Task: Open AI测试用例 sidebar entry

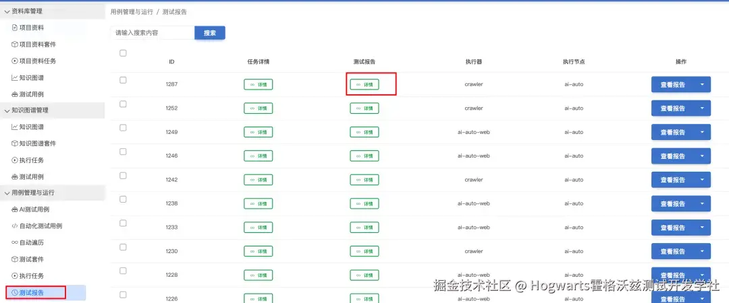Action: 30,209
